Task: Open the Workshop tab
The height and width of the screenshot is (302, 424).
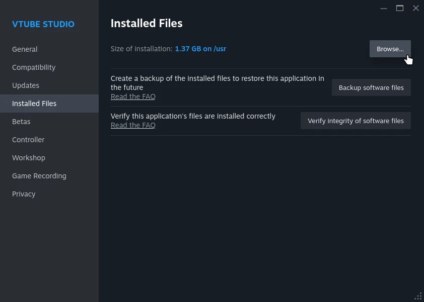Action: pyautogui.click(x=49, y=158)
